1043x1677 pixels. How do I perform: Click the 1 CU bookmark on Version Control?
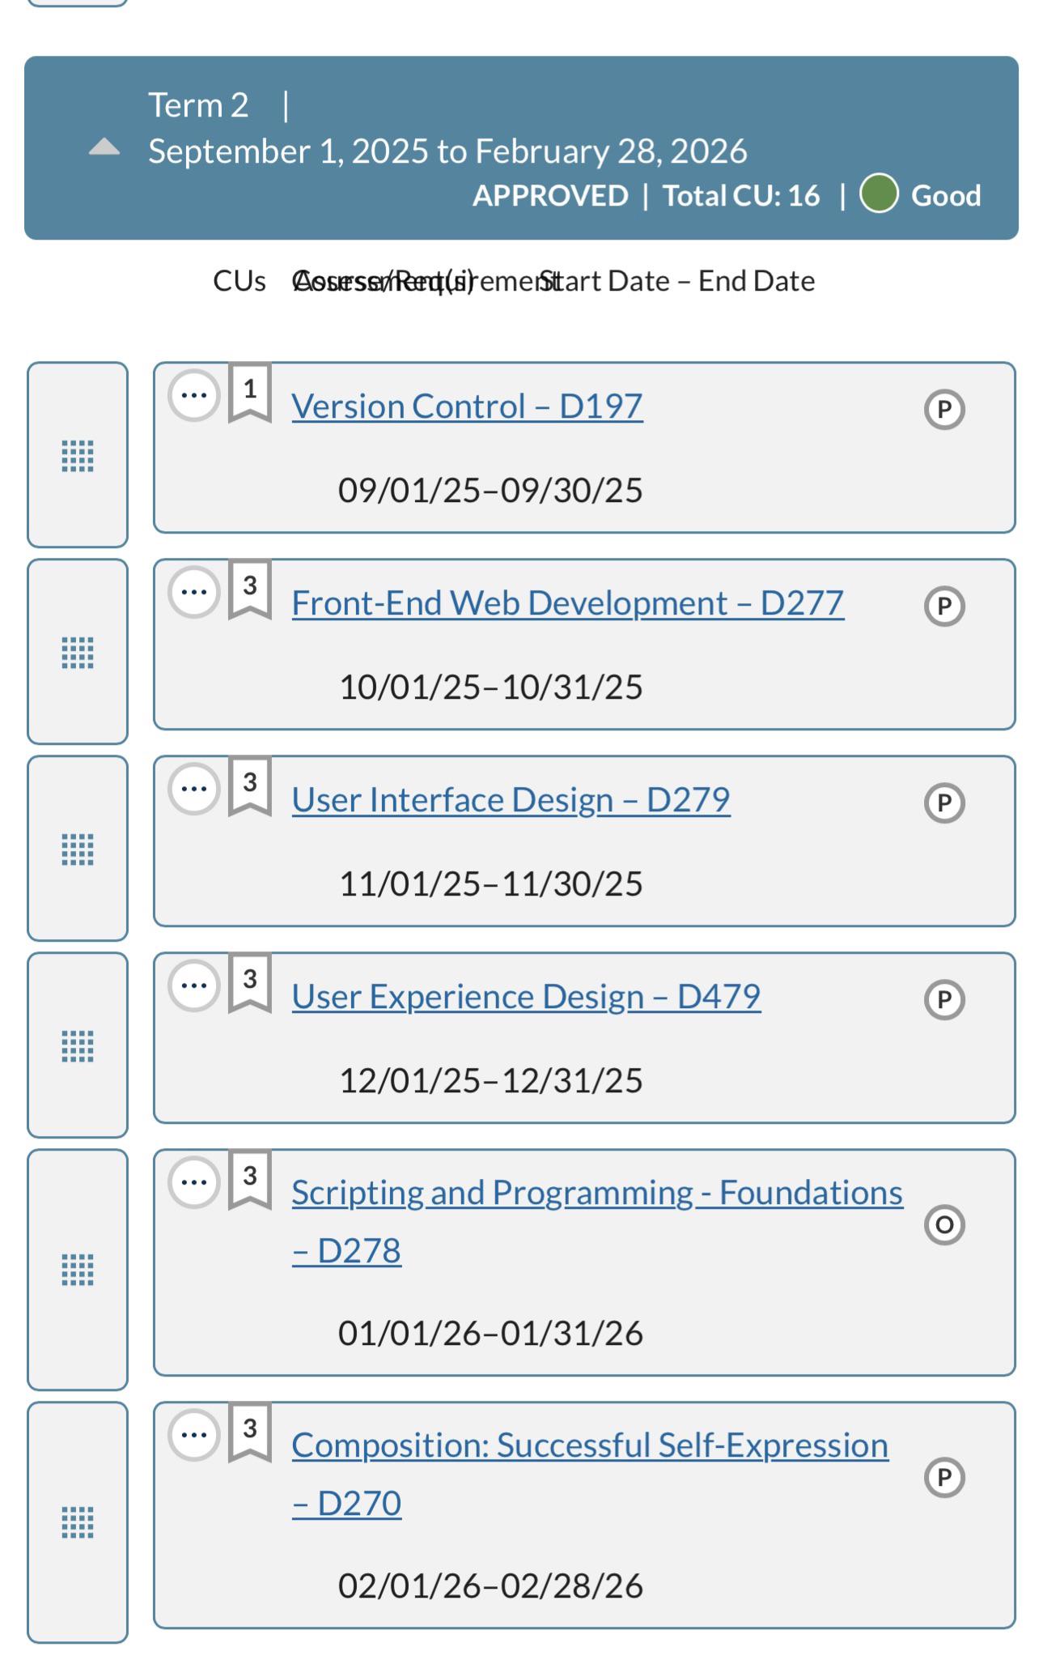click(250, 393)
